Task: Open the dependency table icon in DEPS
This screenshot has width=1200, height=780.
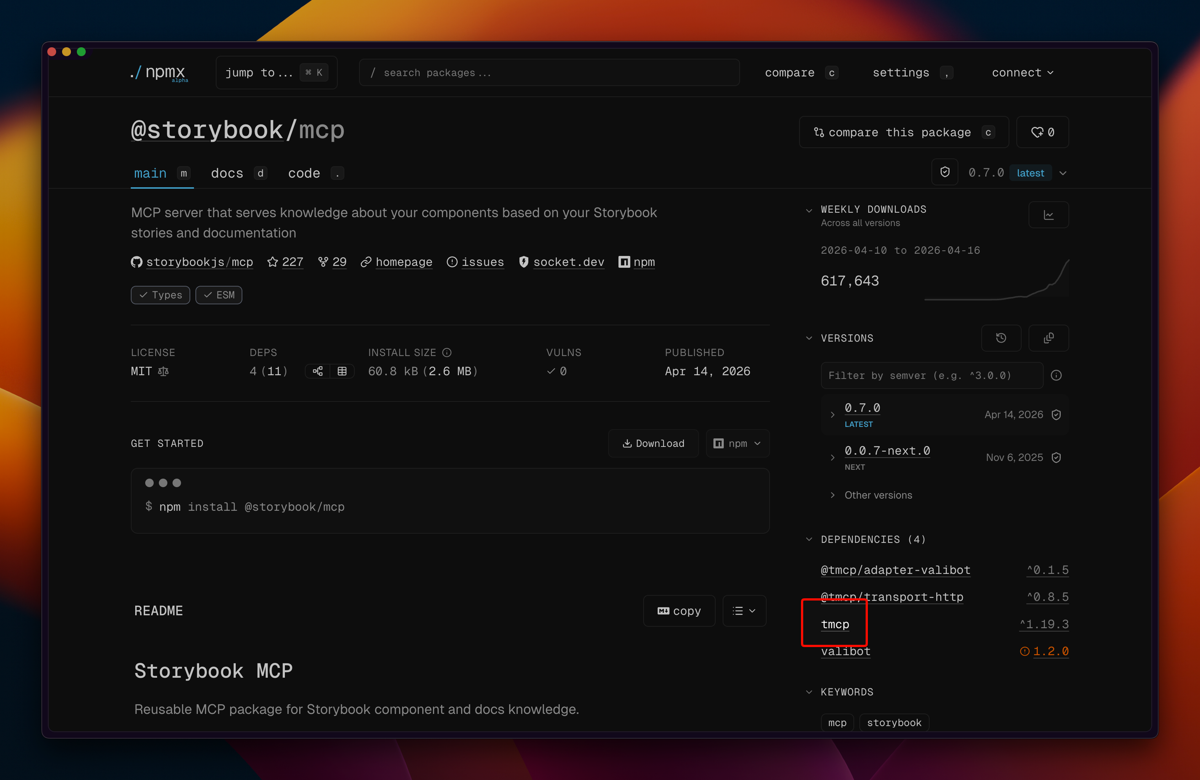Action: [x=342, y=372]
